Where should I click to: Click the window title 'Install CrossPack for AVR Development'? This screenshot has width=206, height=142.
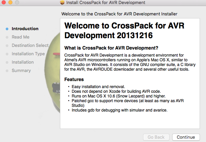[x=106, y=2]
